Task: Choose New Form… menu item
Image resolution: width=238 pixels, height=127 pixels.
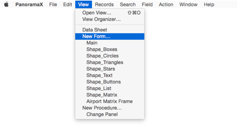Action: 110,36
